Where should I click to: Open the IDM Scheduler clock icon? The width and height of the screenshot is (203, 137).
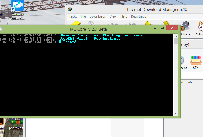201,29
